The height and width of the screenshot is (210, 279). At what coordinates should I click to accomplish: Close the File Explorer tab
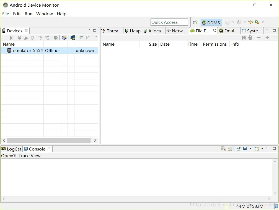click(x=214, y=31)
